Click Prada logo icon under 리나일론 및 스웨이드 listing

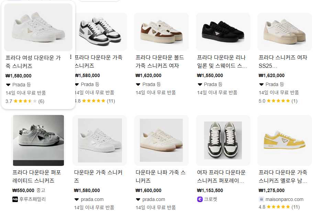[x=200, y=84]
